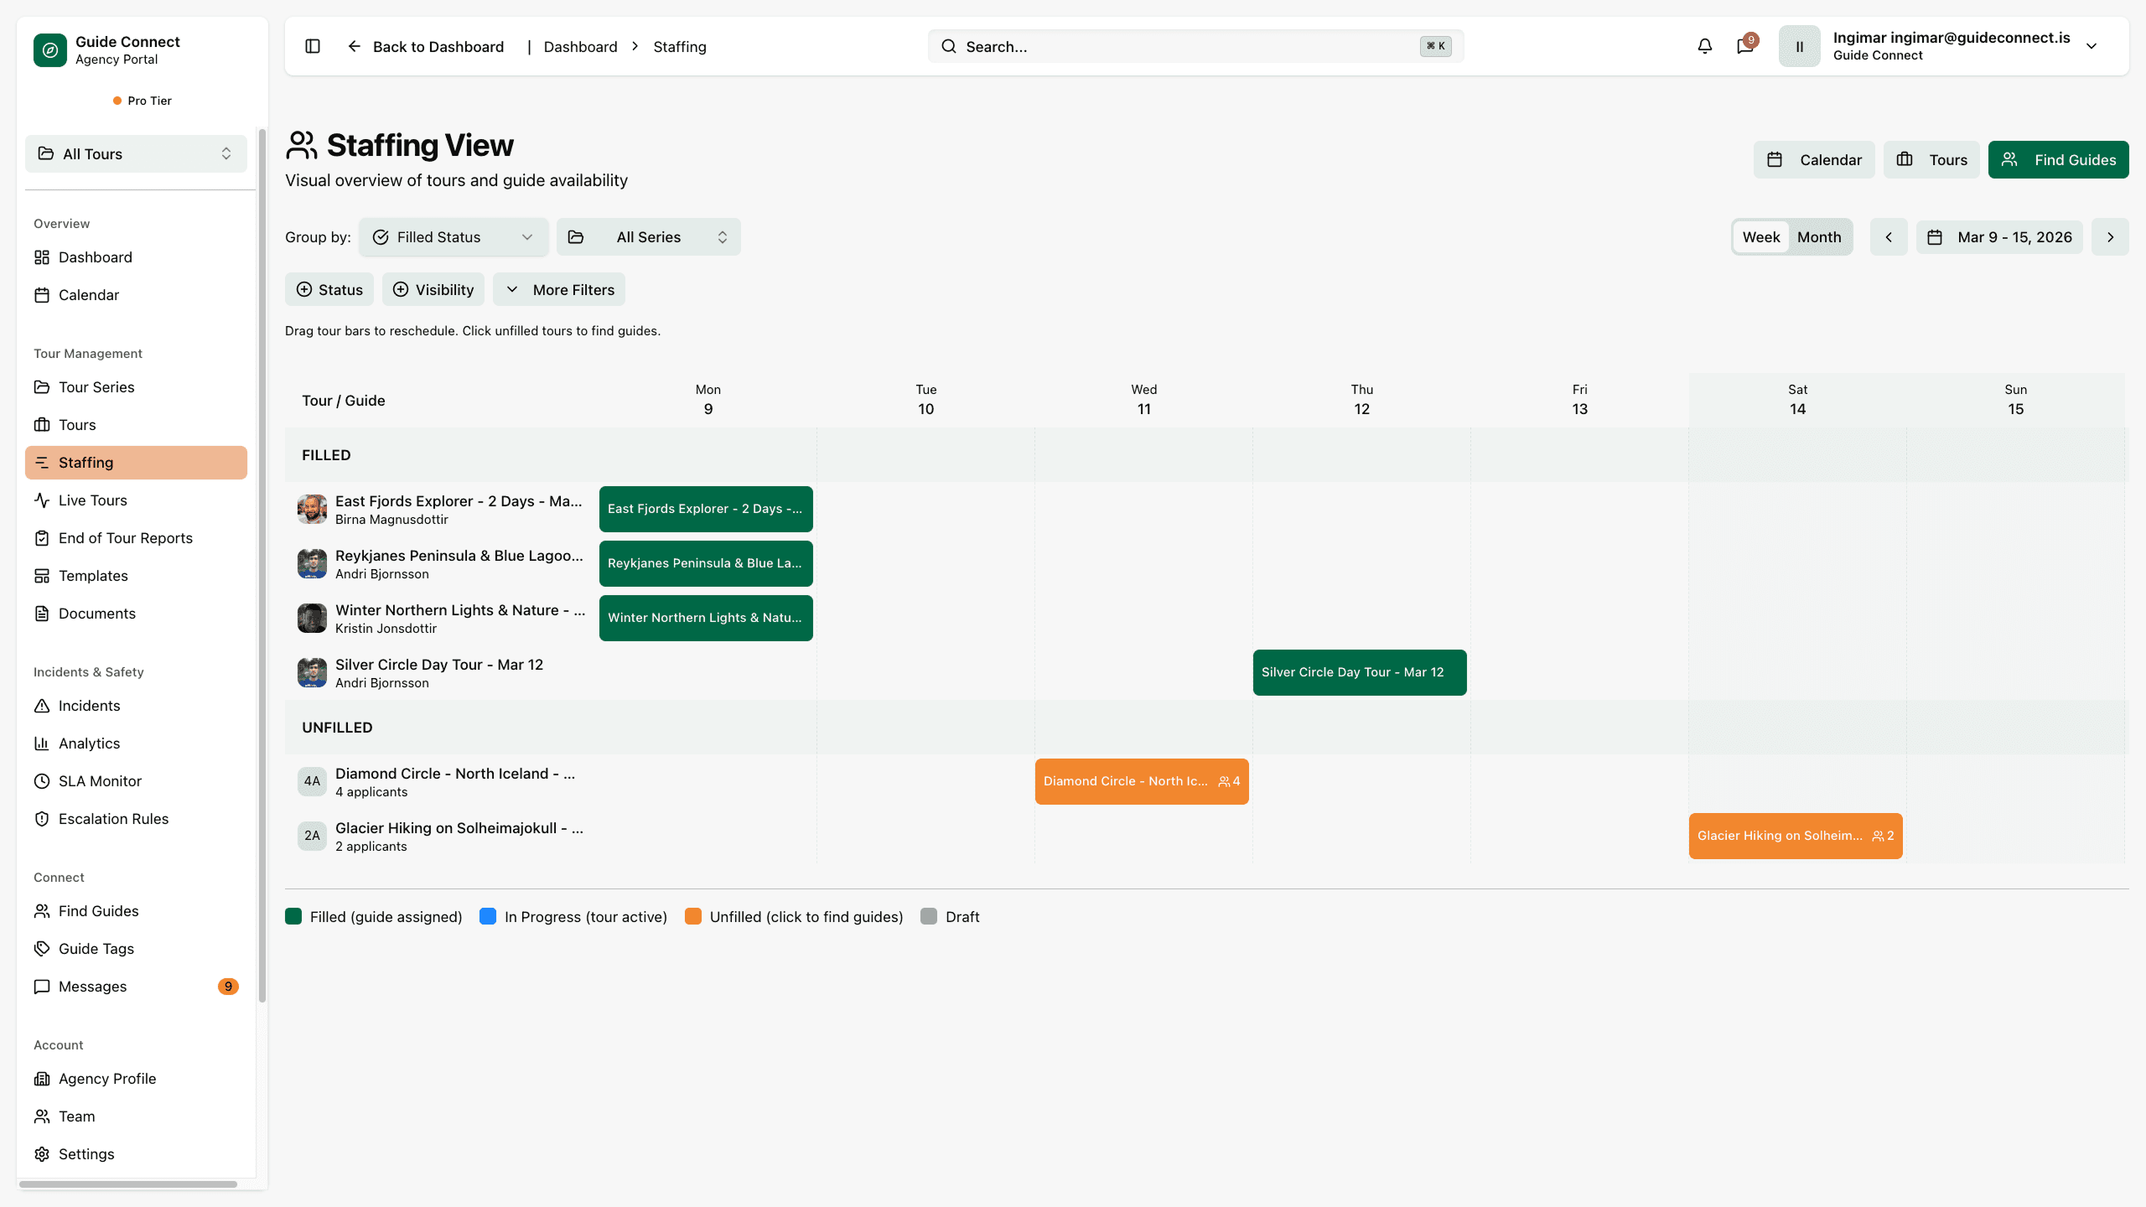
Task: Switch to Month view
Action: tap(1819, 237)
